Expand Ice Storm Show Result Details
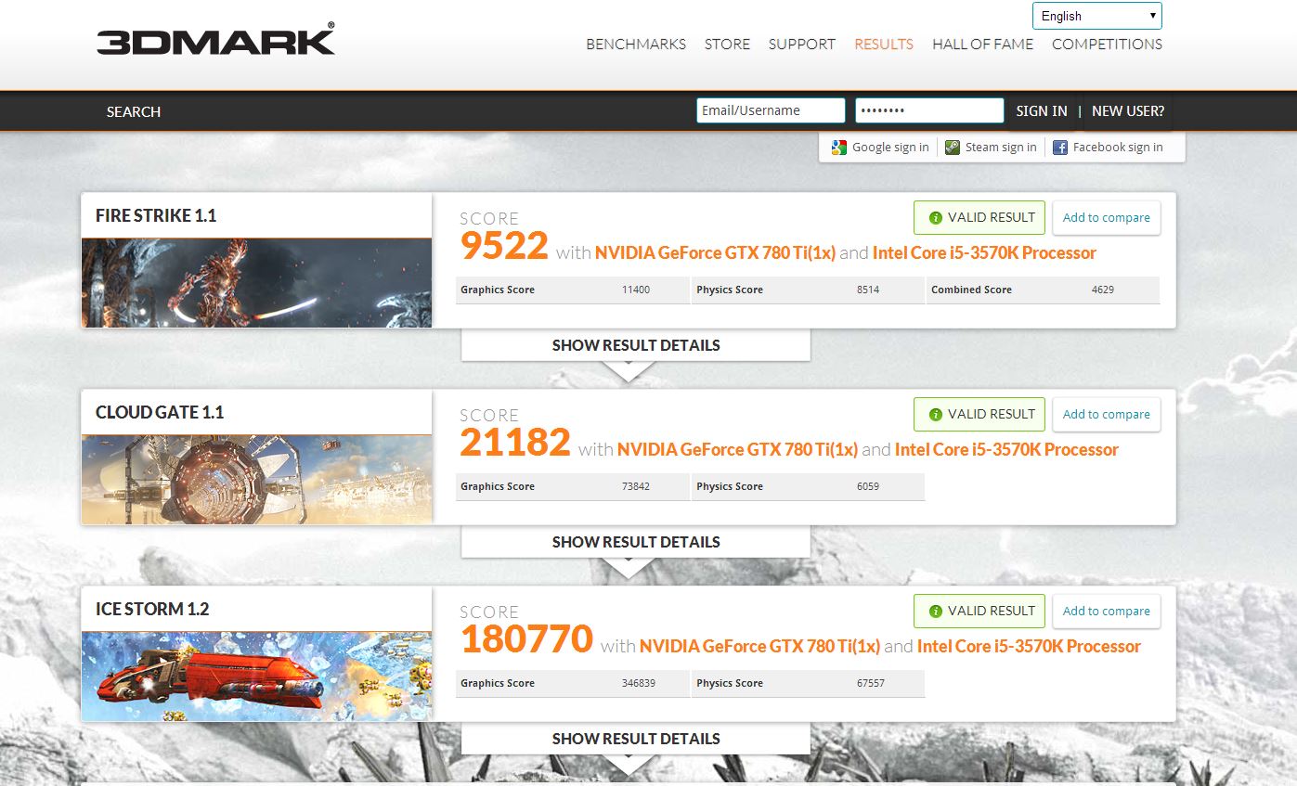 [636, 739]
